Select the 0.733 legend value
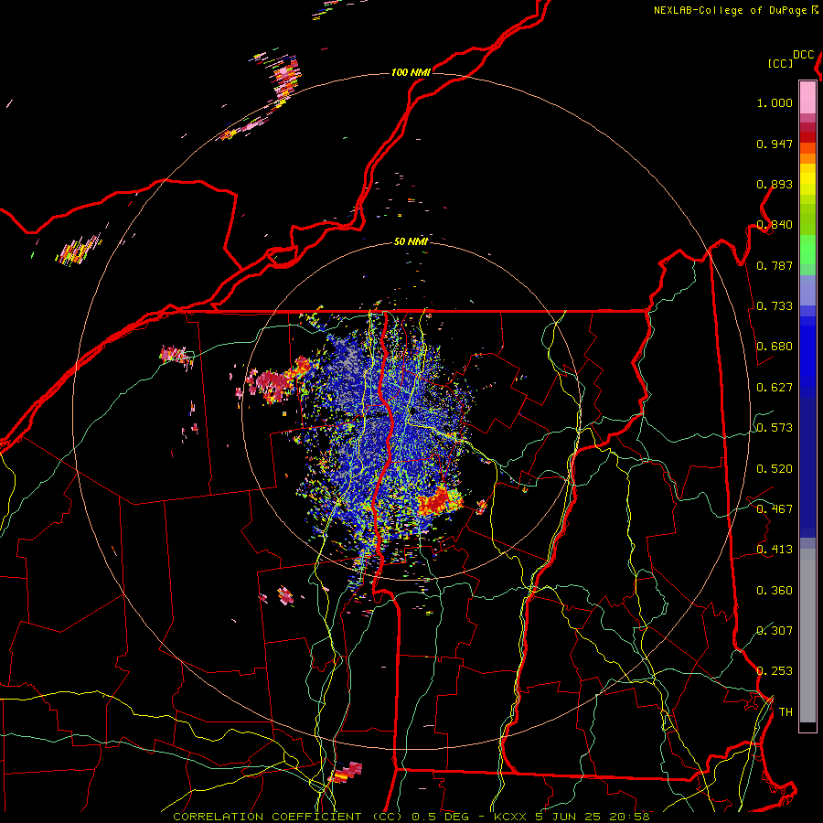Viewport: 823px width, 823px height. 775,305
